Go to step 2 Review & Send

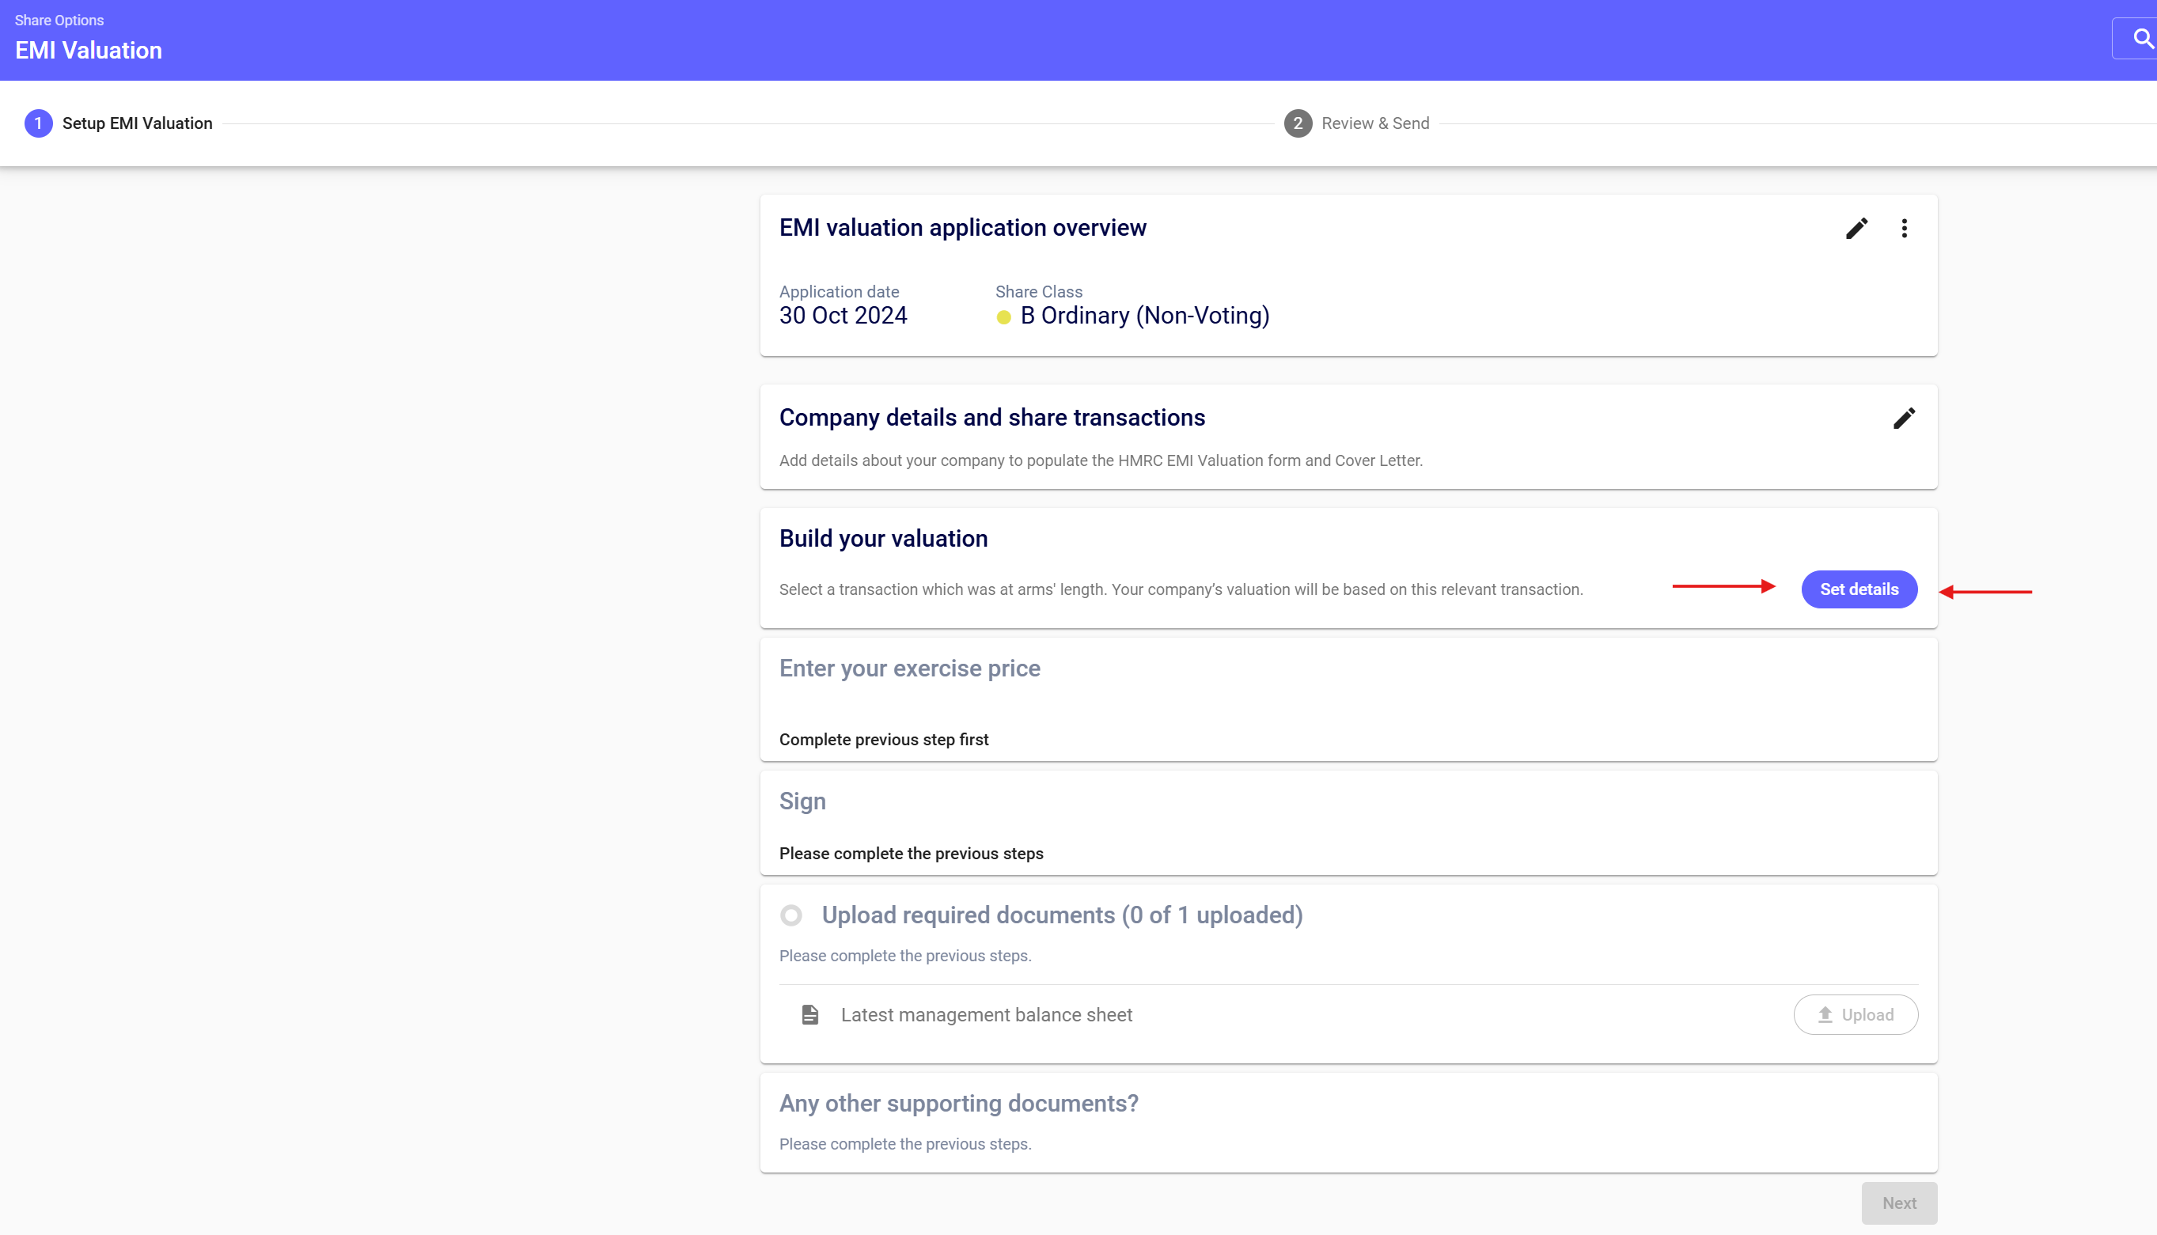pos(1374,124)
